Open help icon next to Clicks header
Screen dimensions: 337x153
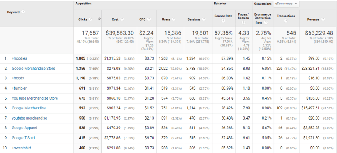[x=91, y=19]
